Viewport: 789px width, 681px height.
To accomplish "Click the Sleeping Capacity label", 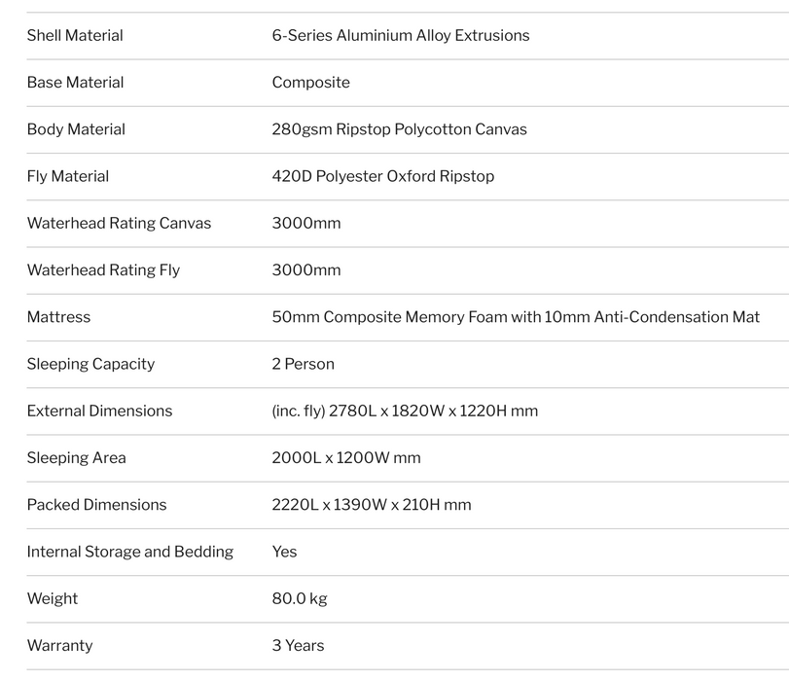I will click(91, 364).
